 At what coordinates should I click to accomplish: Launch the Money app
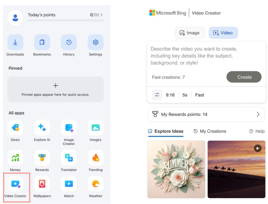(15, 158)
